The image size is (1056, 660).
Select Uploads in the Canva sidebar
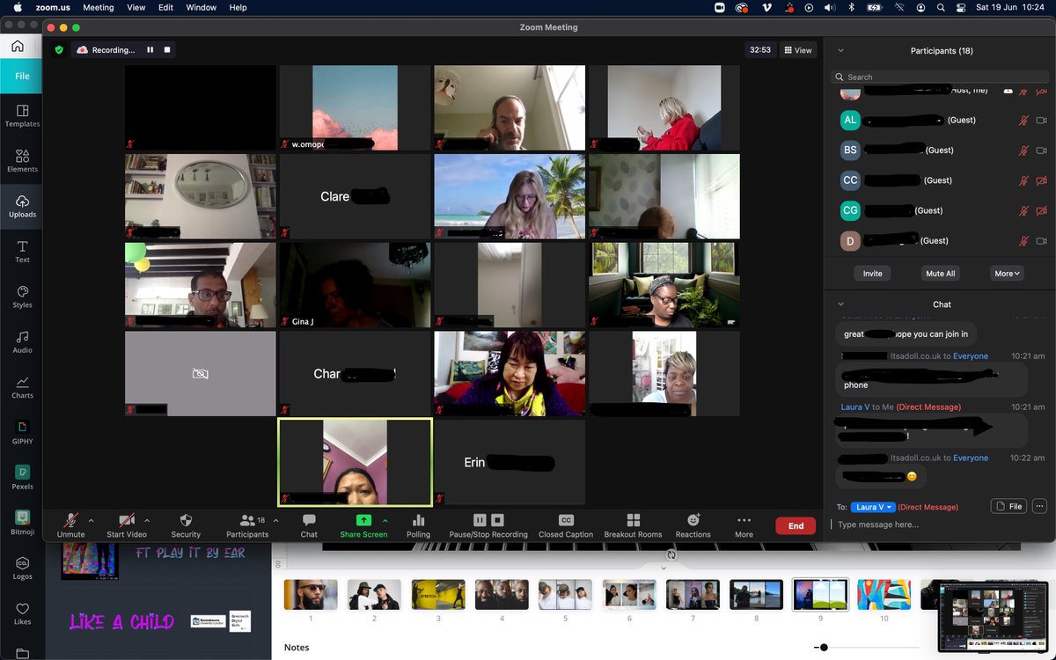[22, 206]
